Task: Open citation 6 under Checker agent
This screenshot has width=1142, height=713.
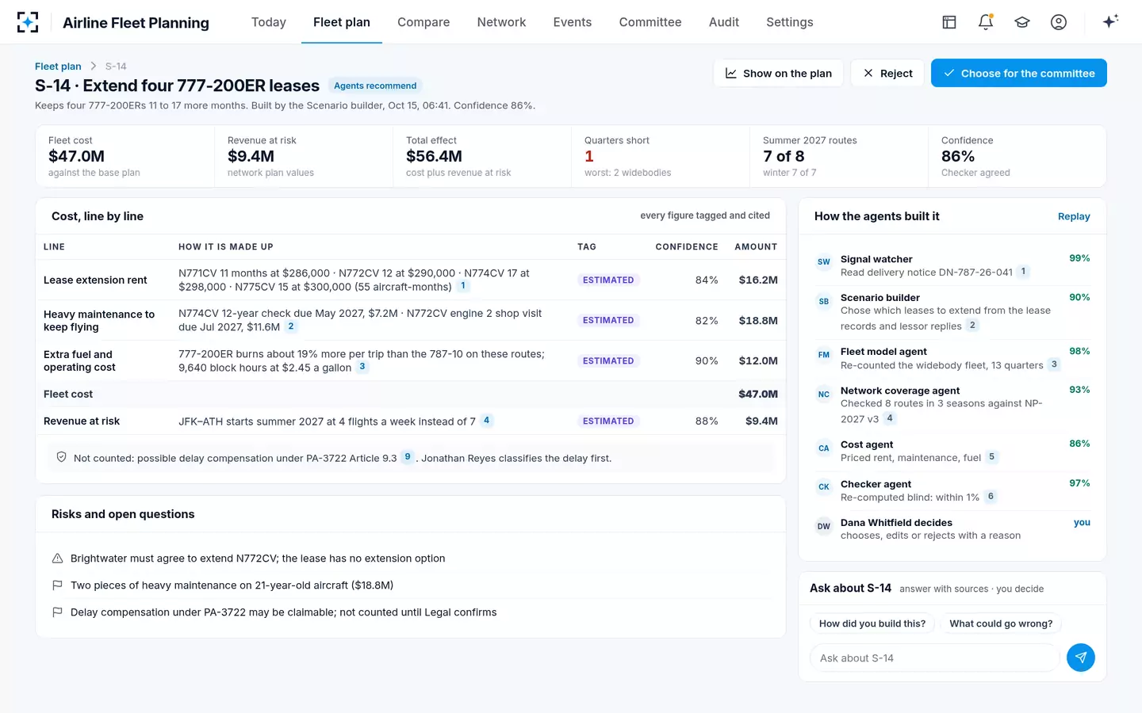Action: pyautogui.click(x=991, y=497)
